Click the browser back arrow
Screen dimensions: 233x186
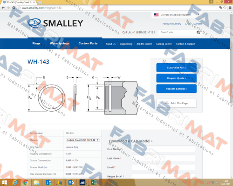tap(3, 7)
